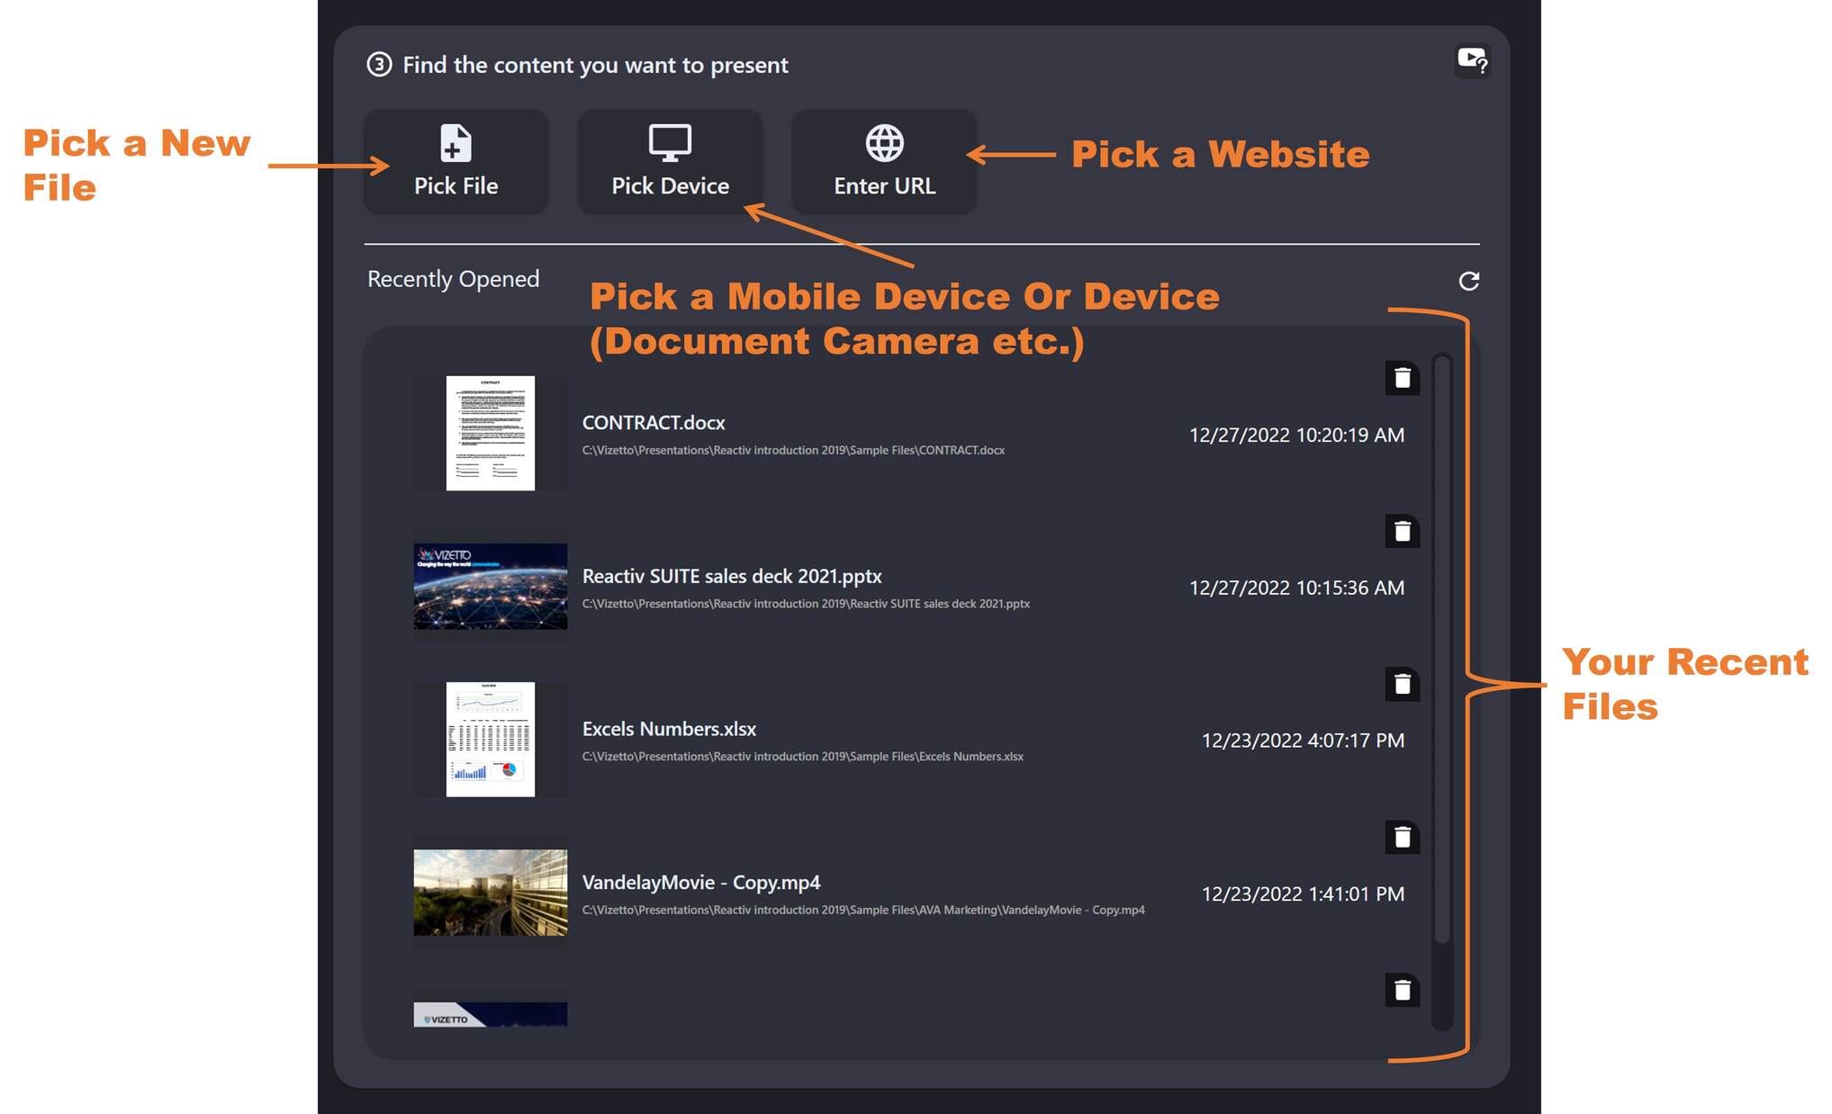Click the CONTRACT.docx preview thumbnail
Screen dimensions: 1832x1114
tap(489, 432)
